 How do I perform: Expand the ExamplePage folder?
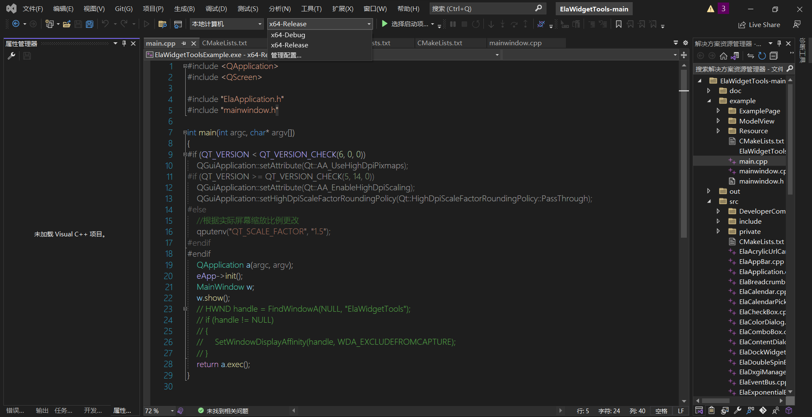(718, 111)
